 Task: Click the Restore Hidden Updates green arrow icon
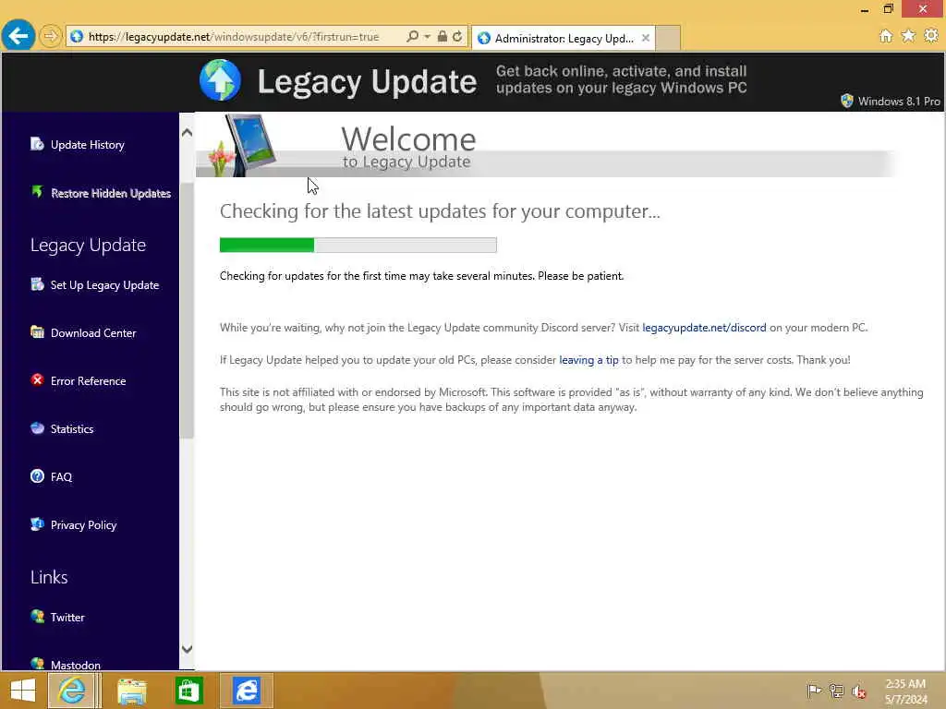click(x=37, y=192)
